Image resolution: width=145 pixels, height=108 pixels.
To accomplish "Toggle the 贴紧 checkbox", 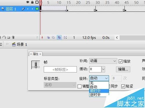I will (123, 86).
